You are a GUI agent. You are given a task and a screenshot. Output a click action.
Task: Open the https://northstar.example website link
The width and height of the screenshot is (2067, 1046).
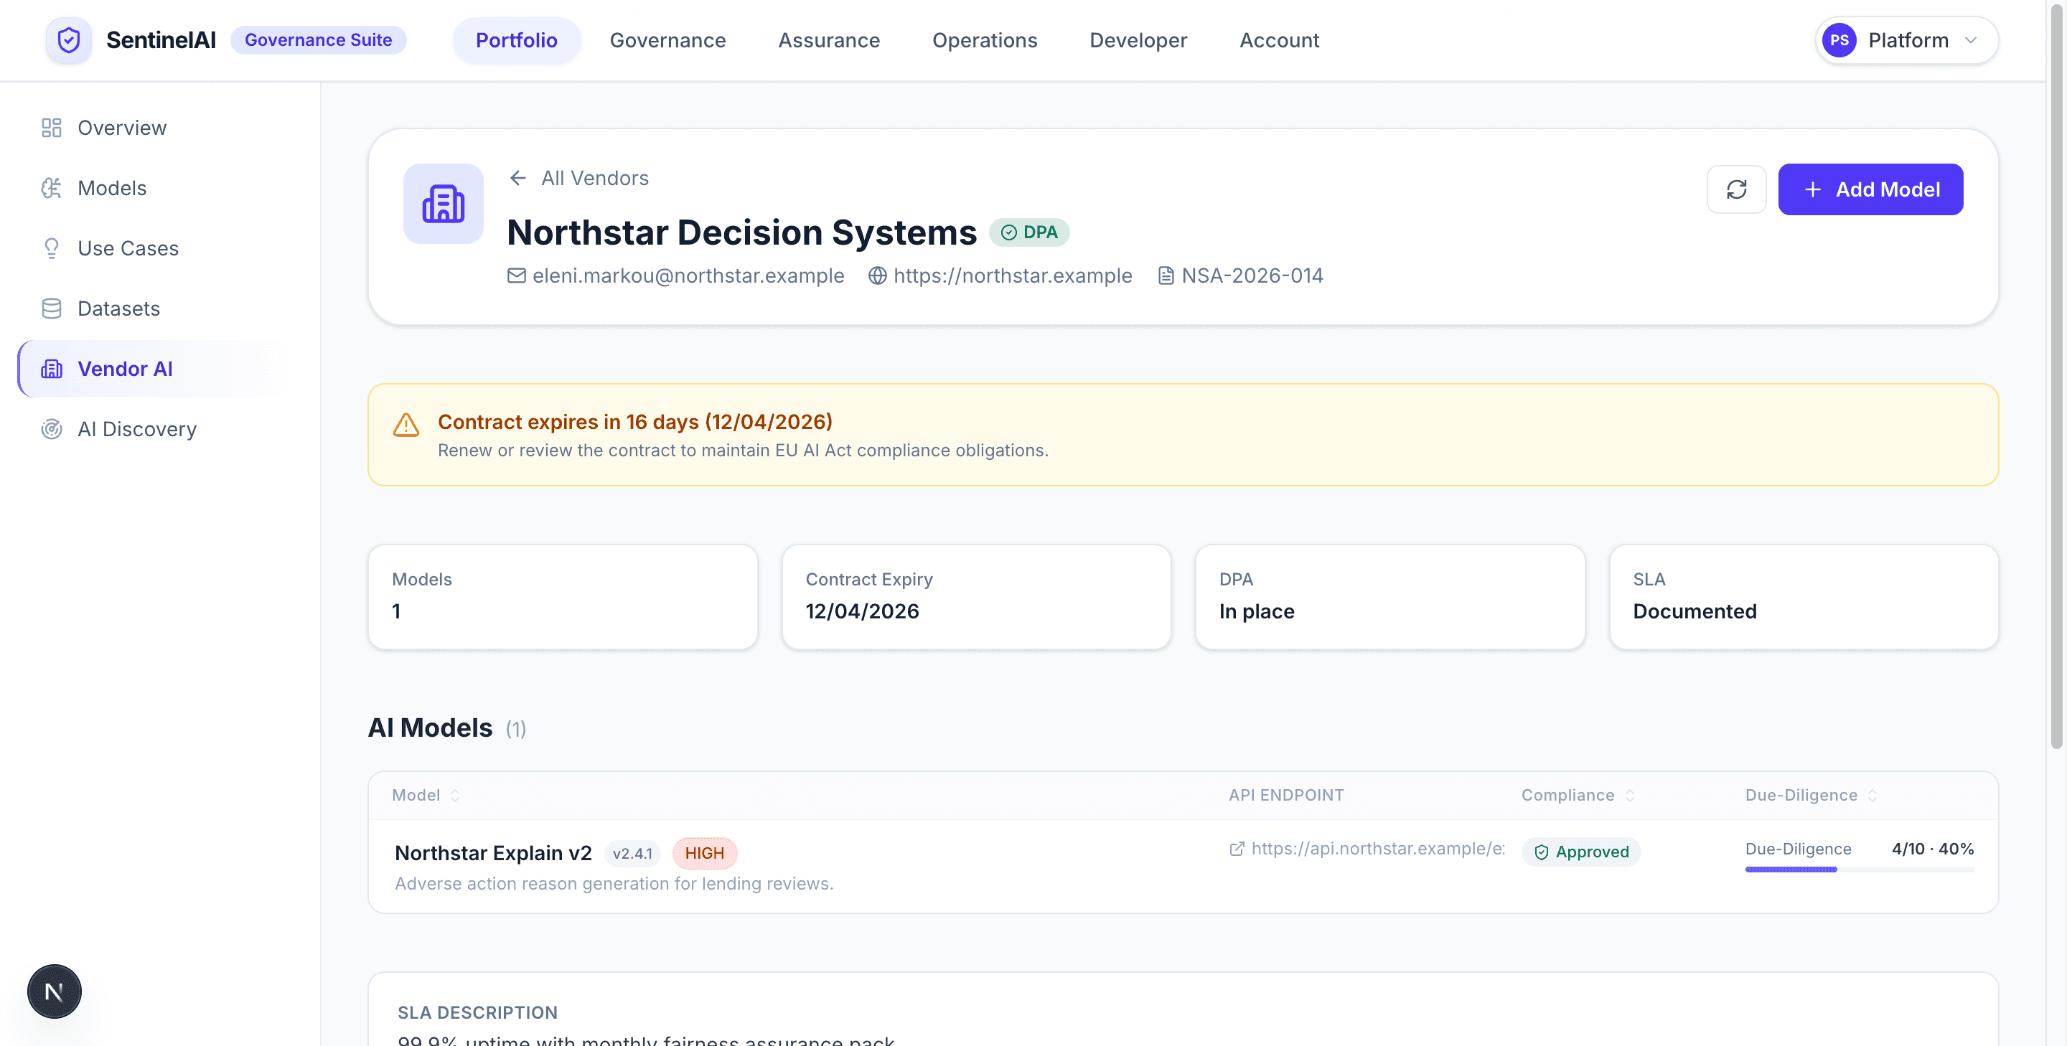click(x=1013, y=275)
